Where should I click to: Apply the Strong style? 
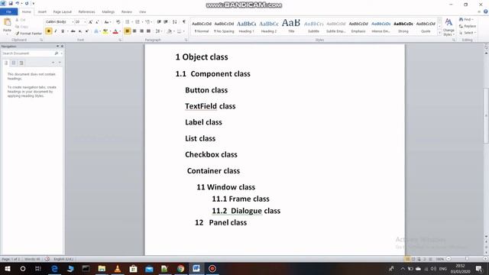(403, 27)
